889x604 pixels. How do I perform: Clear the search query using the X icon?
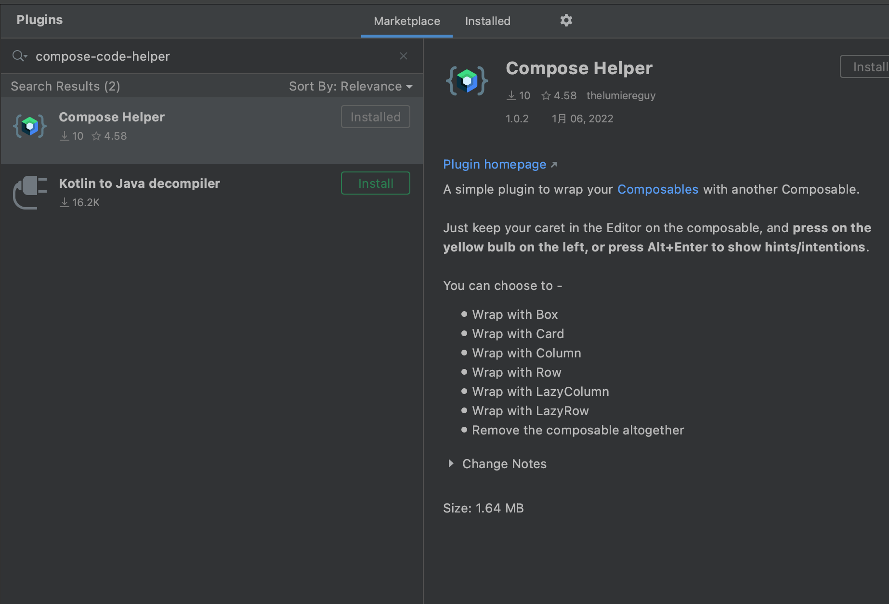403,56
